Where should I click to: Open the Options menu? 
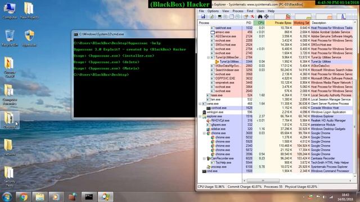point(213,11)
